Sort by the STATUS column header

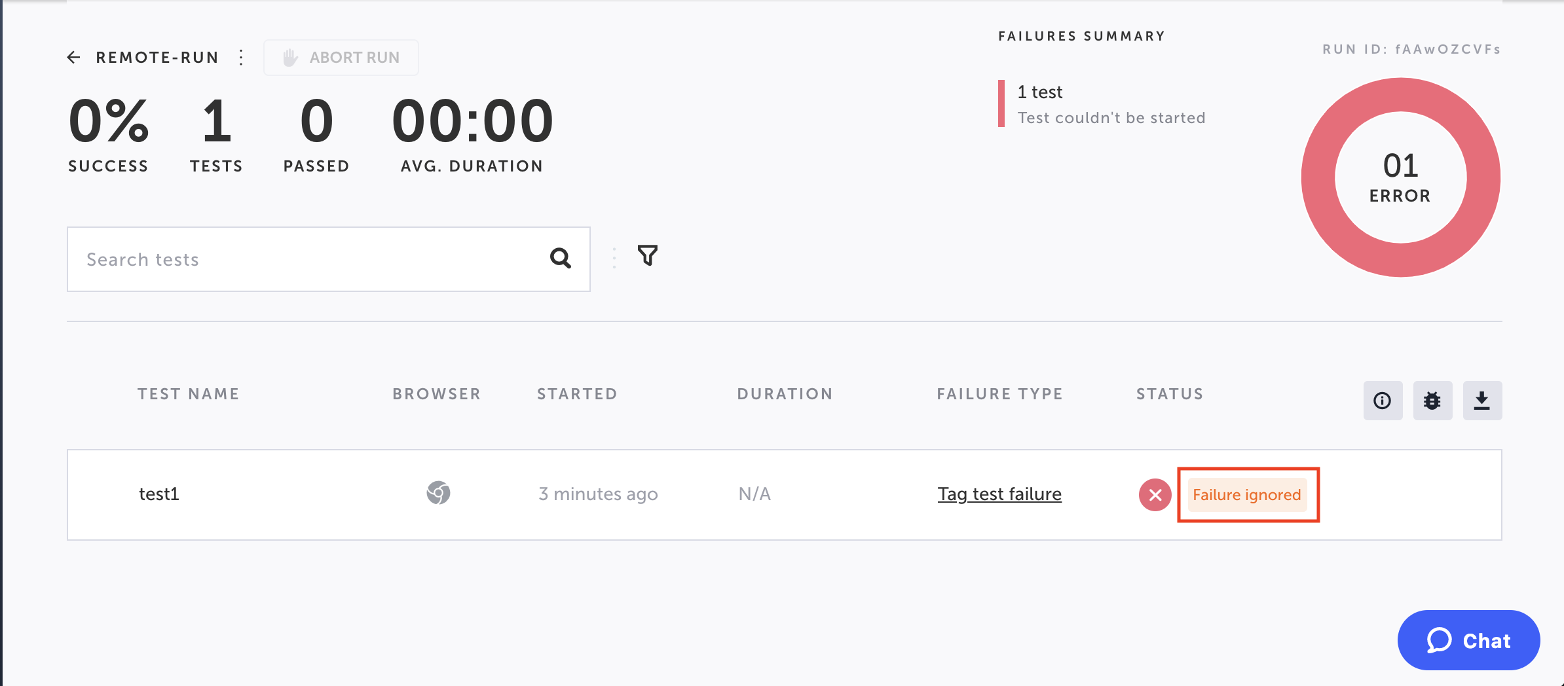coord(1170,394)
